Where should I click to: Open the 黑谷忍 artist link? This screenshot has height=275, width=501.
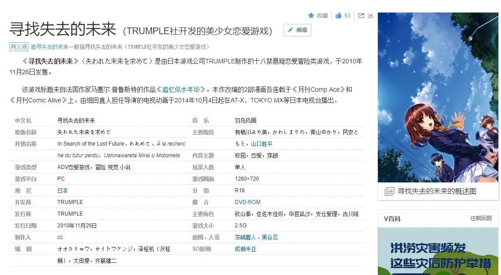[x=270, y=237]
